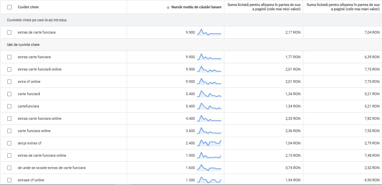Click 'Număr mediu de căutări lunare' header
Image resolution: width=382 pixels, height=185 pixels.
point(196,7)
